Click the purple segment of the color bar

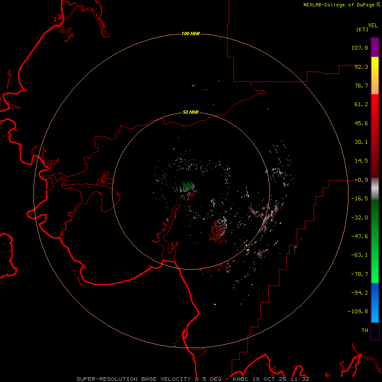[x=375, y=47]
